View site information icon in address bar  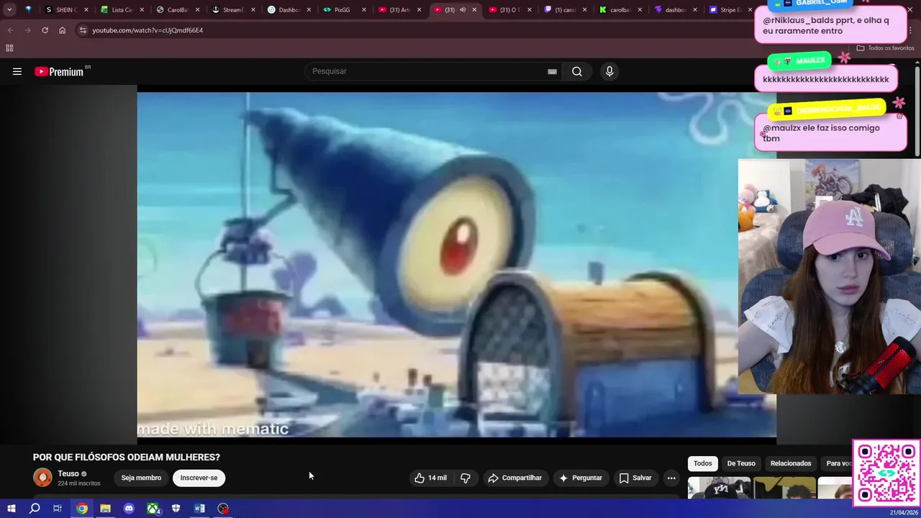83,30
